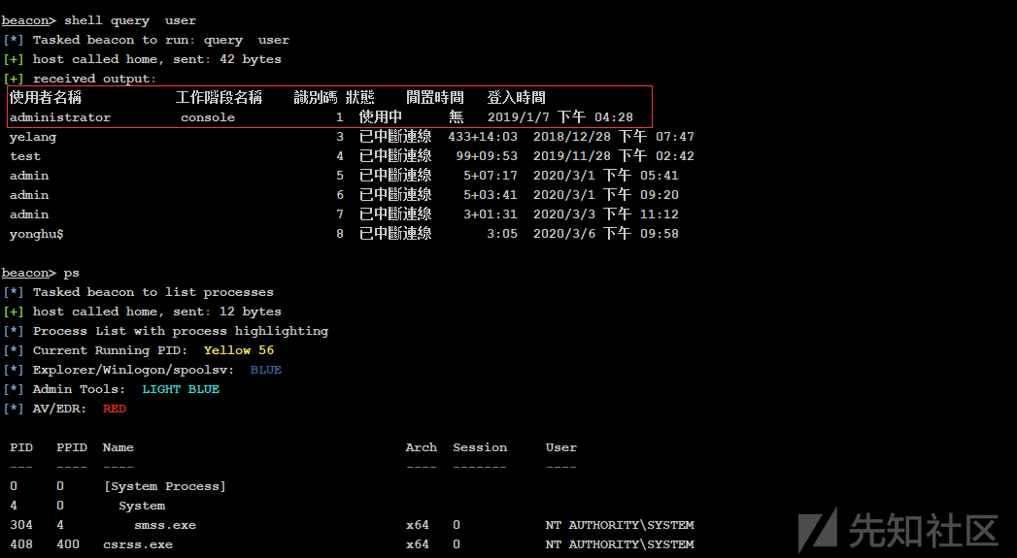Screen dimensions: 1017x558
Task: Select the '99+09:53' idle time
Action: (x=487, y=156)
